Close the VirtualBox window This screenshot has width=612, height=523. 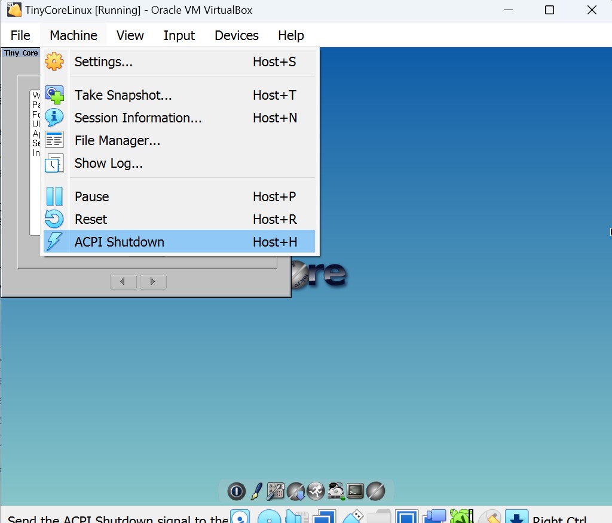(592, 10)
